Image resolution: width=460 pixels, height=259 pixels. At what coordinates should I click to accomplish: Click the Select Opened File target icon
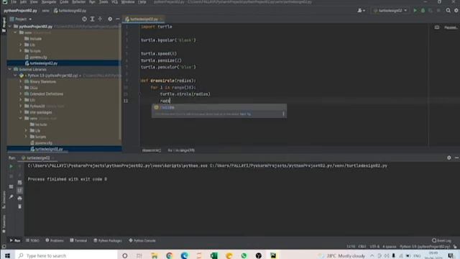click(x=84, y=19)
